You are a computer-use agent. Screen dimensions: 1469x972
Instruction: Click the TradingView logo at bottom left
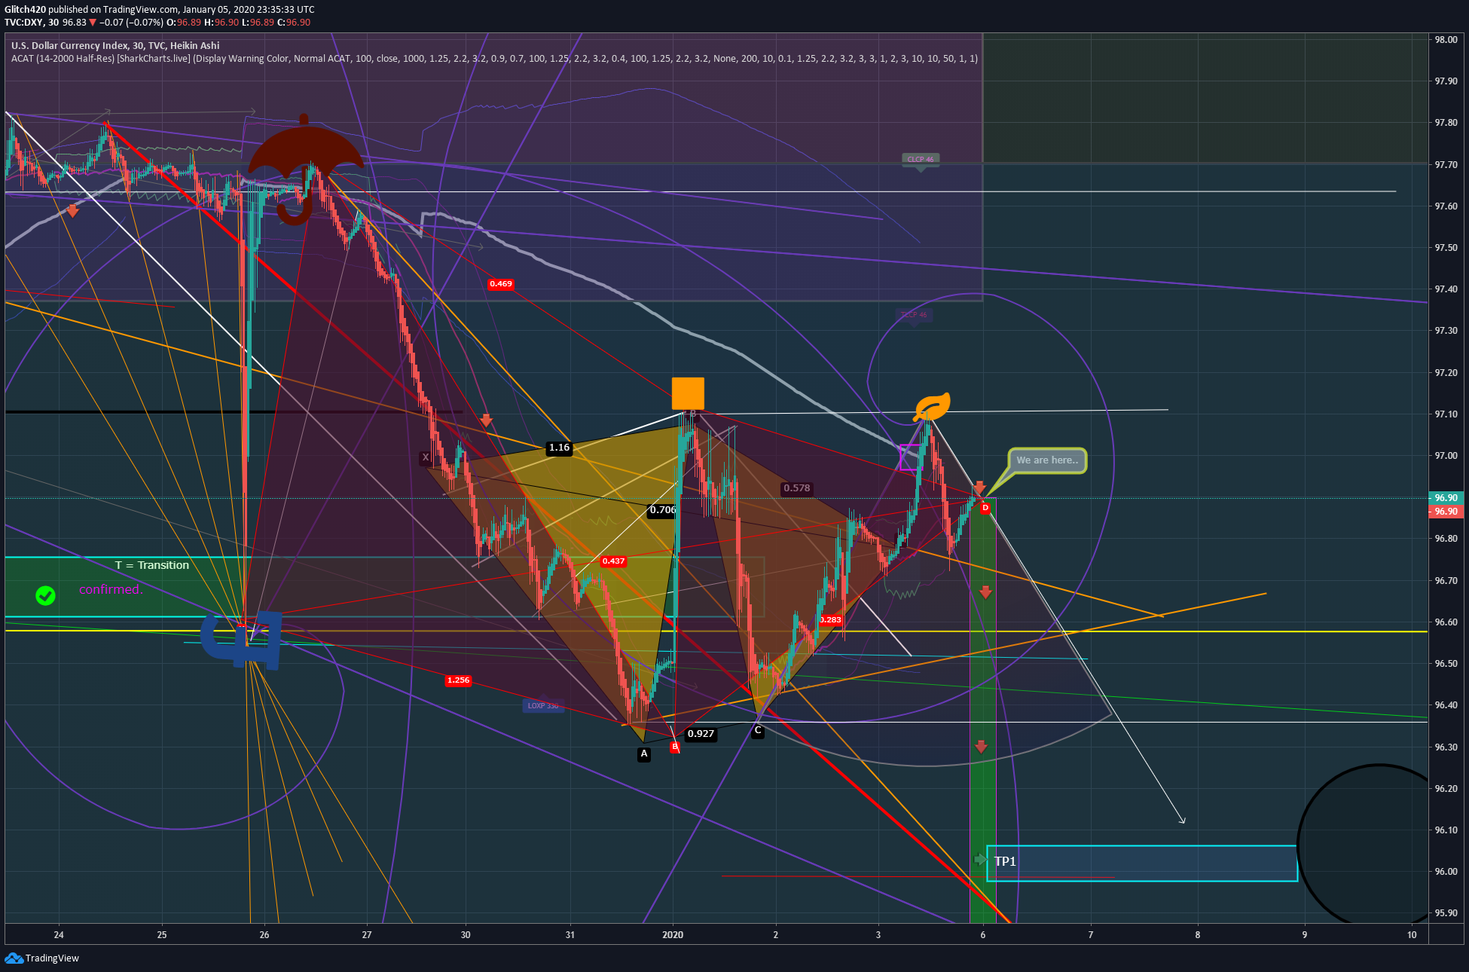pos(42,958)
